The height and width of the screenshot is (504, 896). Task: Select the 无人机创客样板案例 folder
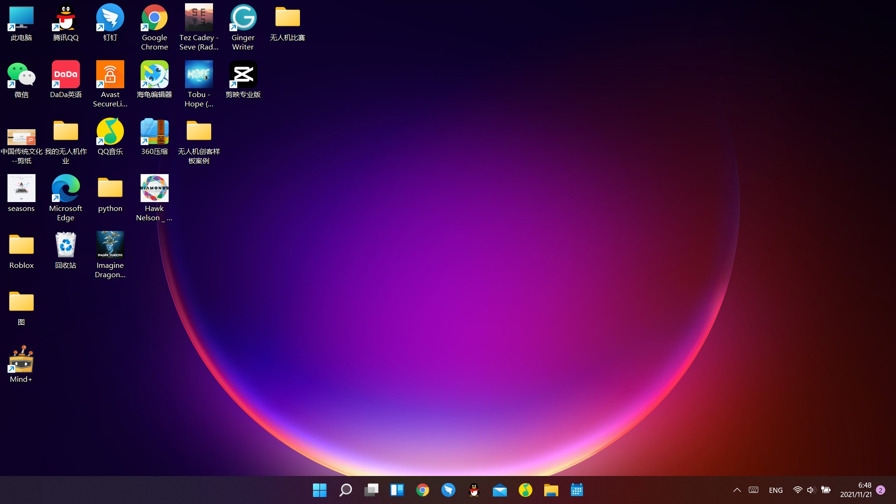point(199,141)
